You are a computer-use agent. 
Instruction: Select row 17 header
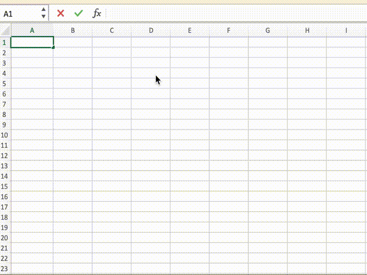(x=4, y=207)
